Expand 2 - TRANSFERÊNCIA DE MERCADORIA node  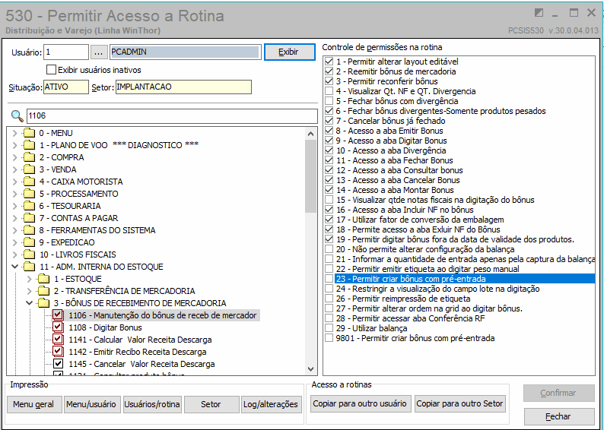(29, 291)
